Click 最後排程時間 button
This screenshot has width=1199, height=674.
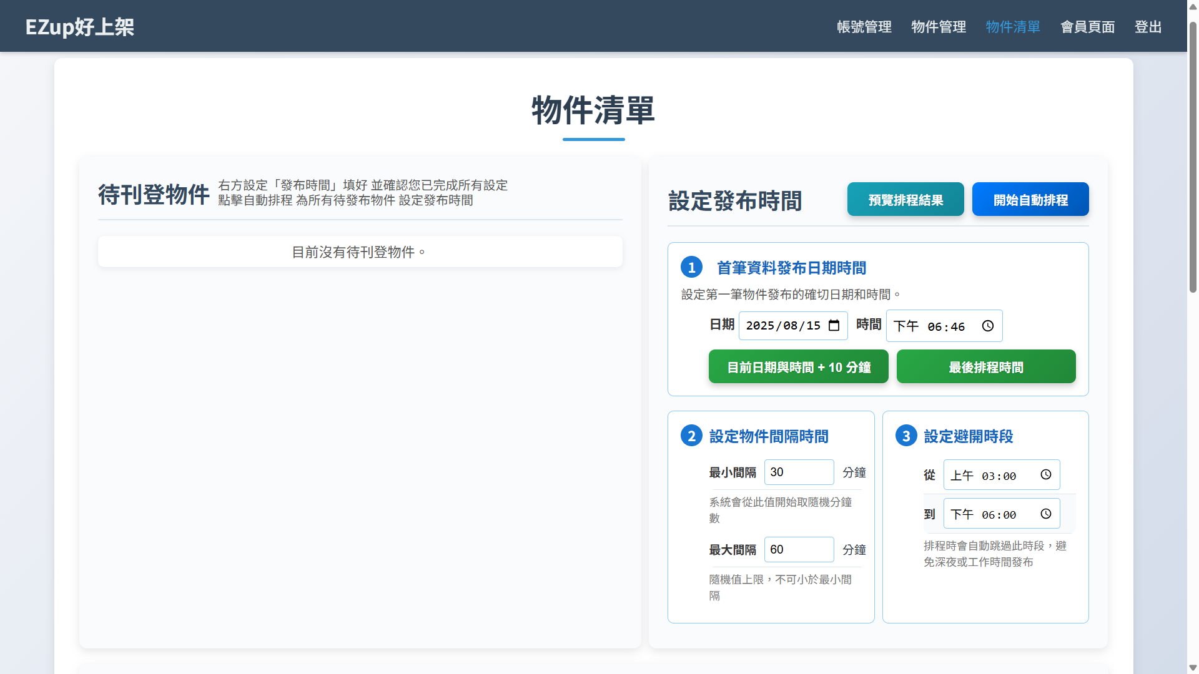986,367
